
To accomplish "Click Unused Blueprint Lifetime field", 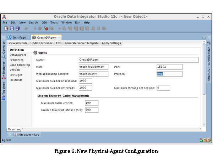I will [x=92, y=110].
